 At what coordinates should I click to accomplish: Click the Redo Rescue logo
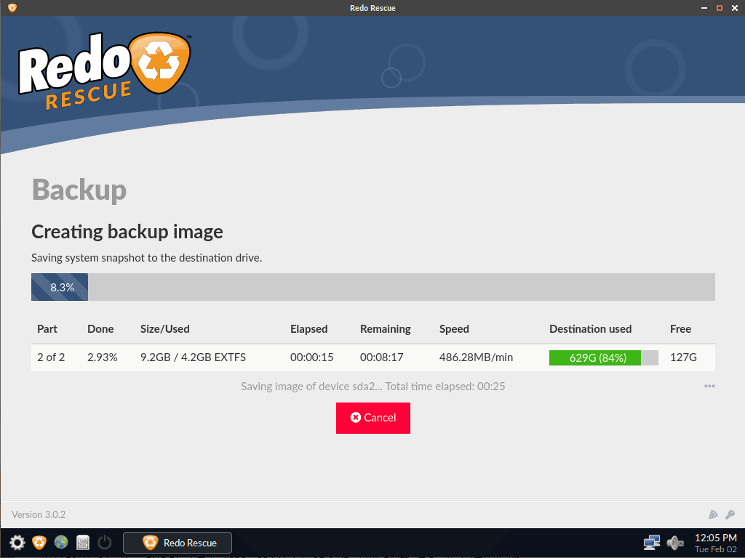point(105,70)
